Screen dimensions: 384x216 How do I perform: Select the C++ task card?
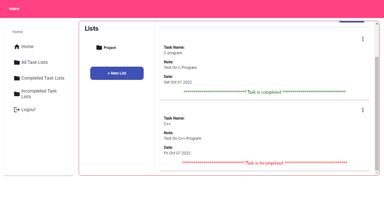coord(264,136)
